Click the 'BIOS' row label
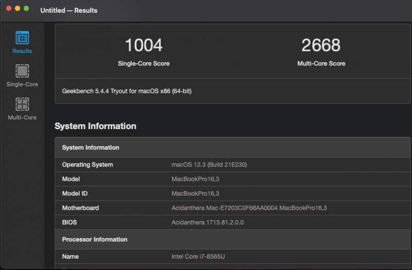The image size is (412, 270). pyautogui.click(x=70, y=223)
